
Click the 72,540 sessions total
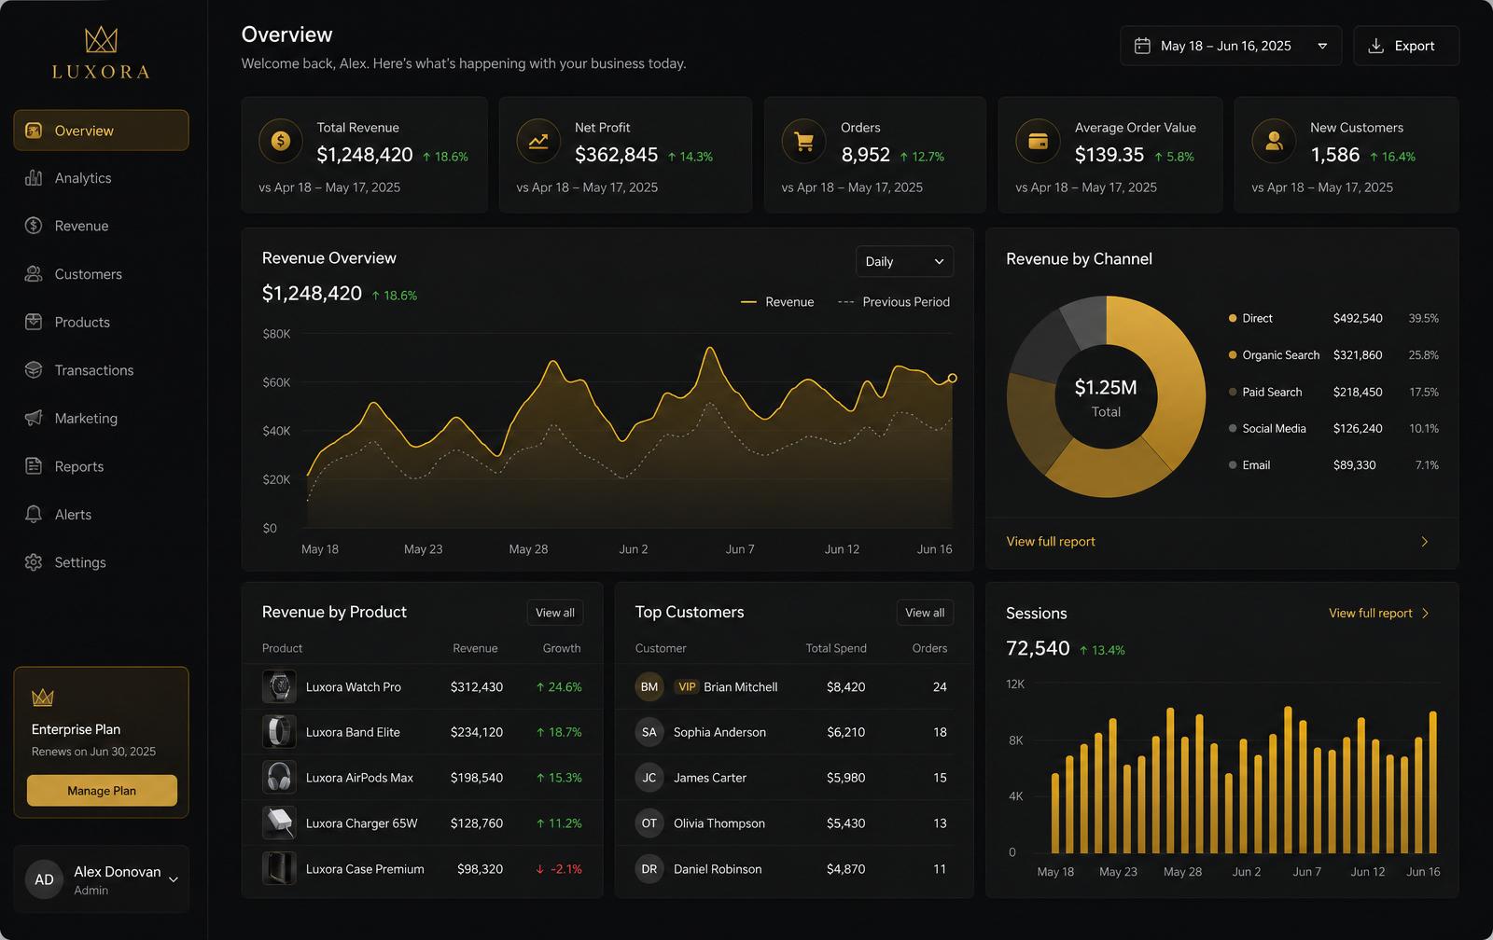pyautogui.click(x=1038, y=648)
